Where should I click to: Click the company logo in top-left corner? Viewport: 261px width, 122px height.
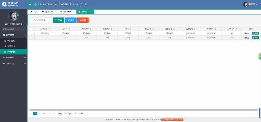(10, 4)
